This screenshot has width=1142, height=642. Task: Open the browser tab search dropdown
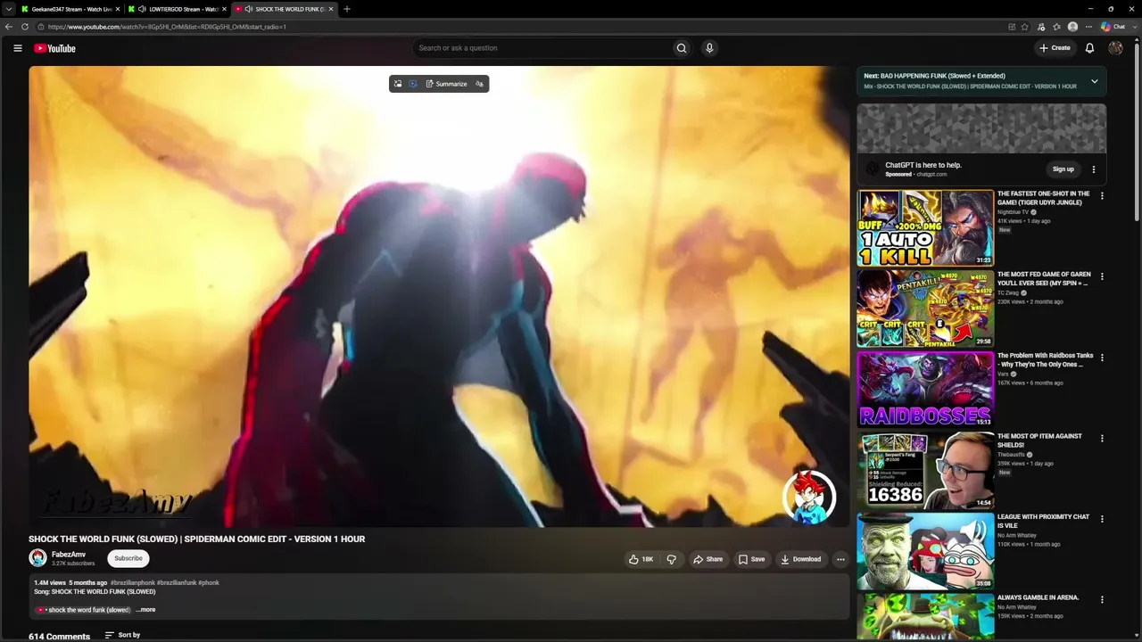click(x=9, y=9)
